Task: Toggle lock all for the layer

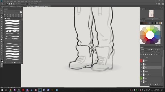Action: [x=151, y=54]
